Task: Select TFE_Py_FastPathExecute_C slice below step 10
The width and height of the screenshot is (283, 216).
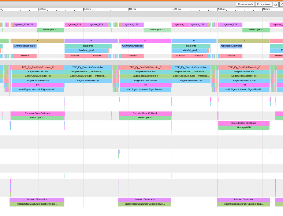Action: [x=145, y=67]
